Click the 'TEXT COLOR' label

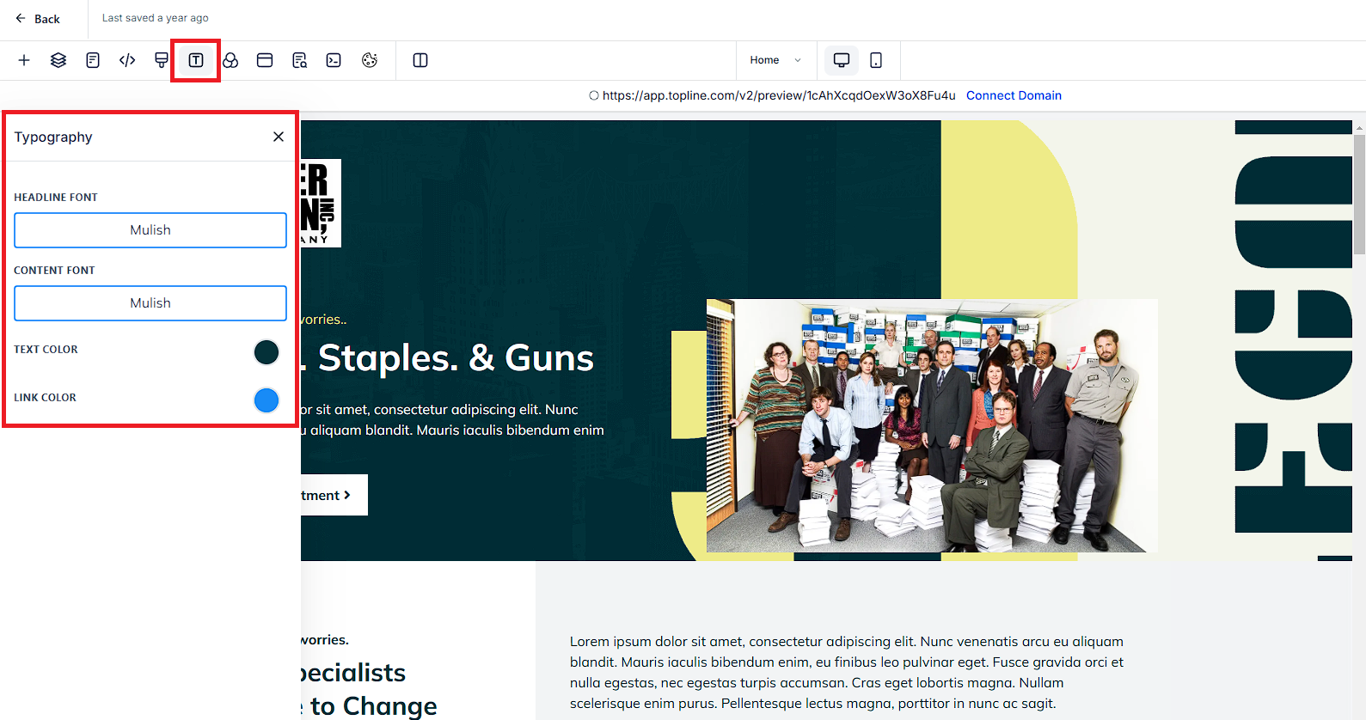[46, 350]
